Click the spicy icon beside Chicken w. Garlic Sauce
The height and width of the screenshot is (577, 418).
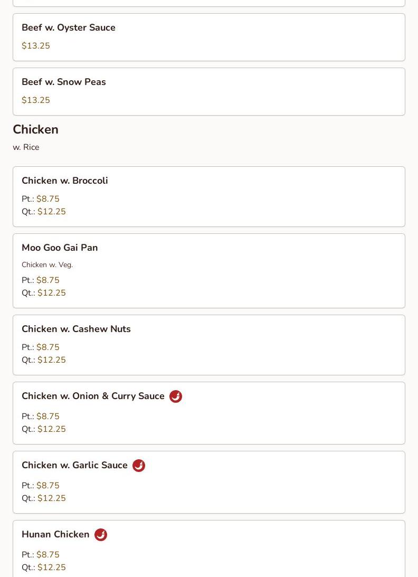click(139, 466)
